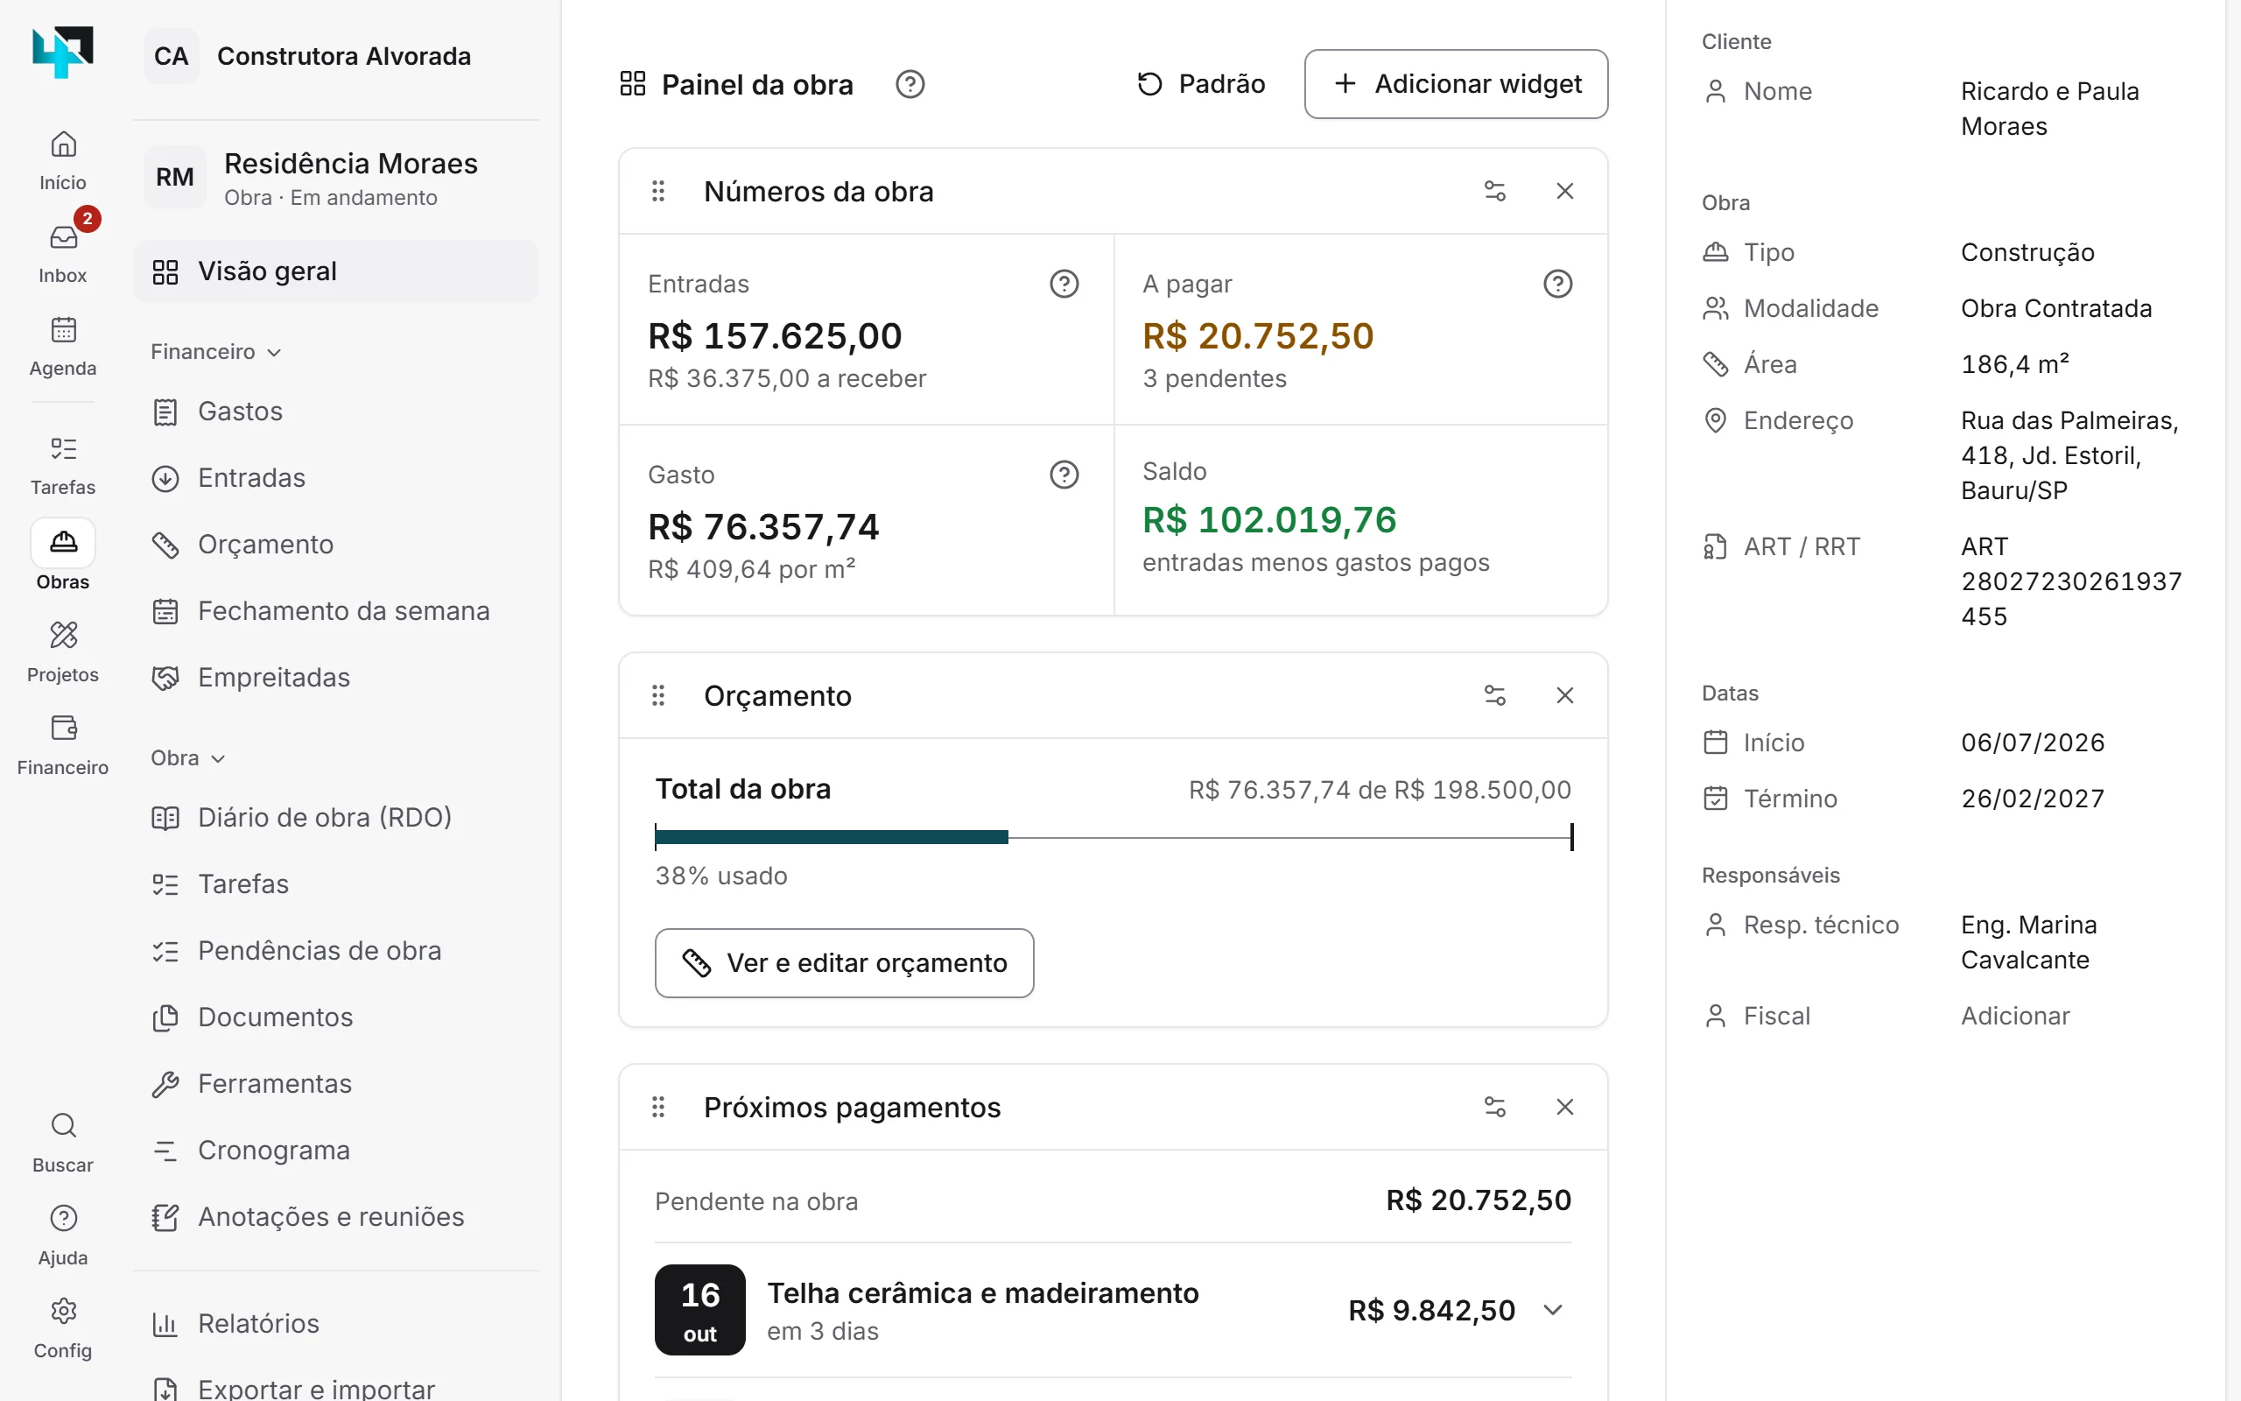Open Projetos in the left rail
Viewport: 2241px width, 1401px height.
pos(63,651)
